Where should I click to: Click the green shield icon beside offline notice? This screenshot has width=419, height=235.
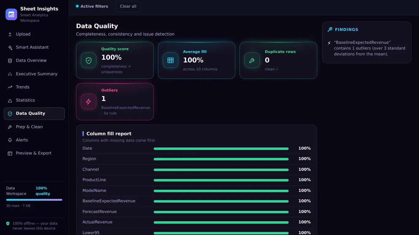[8, 224]
